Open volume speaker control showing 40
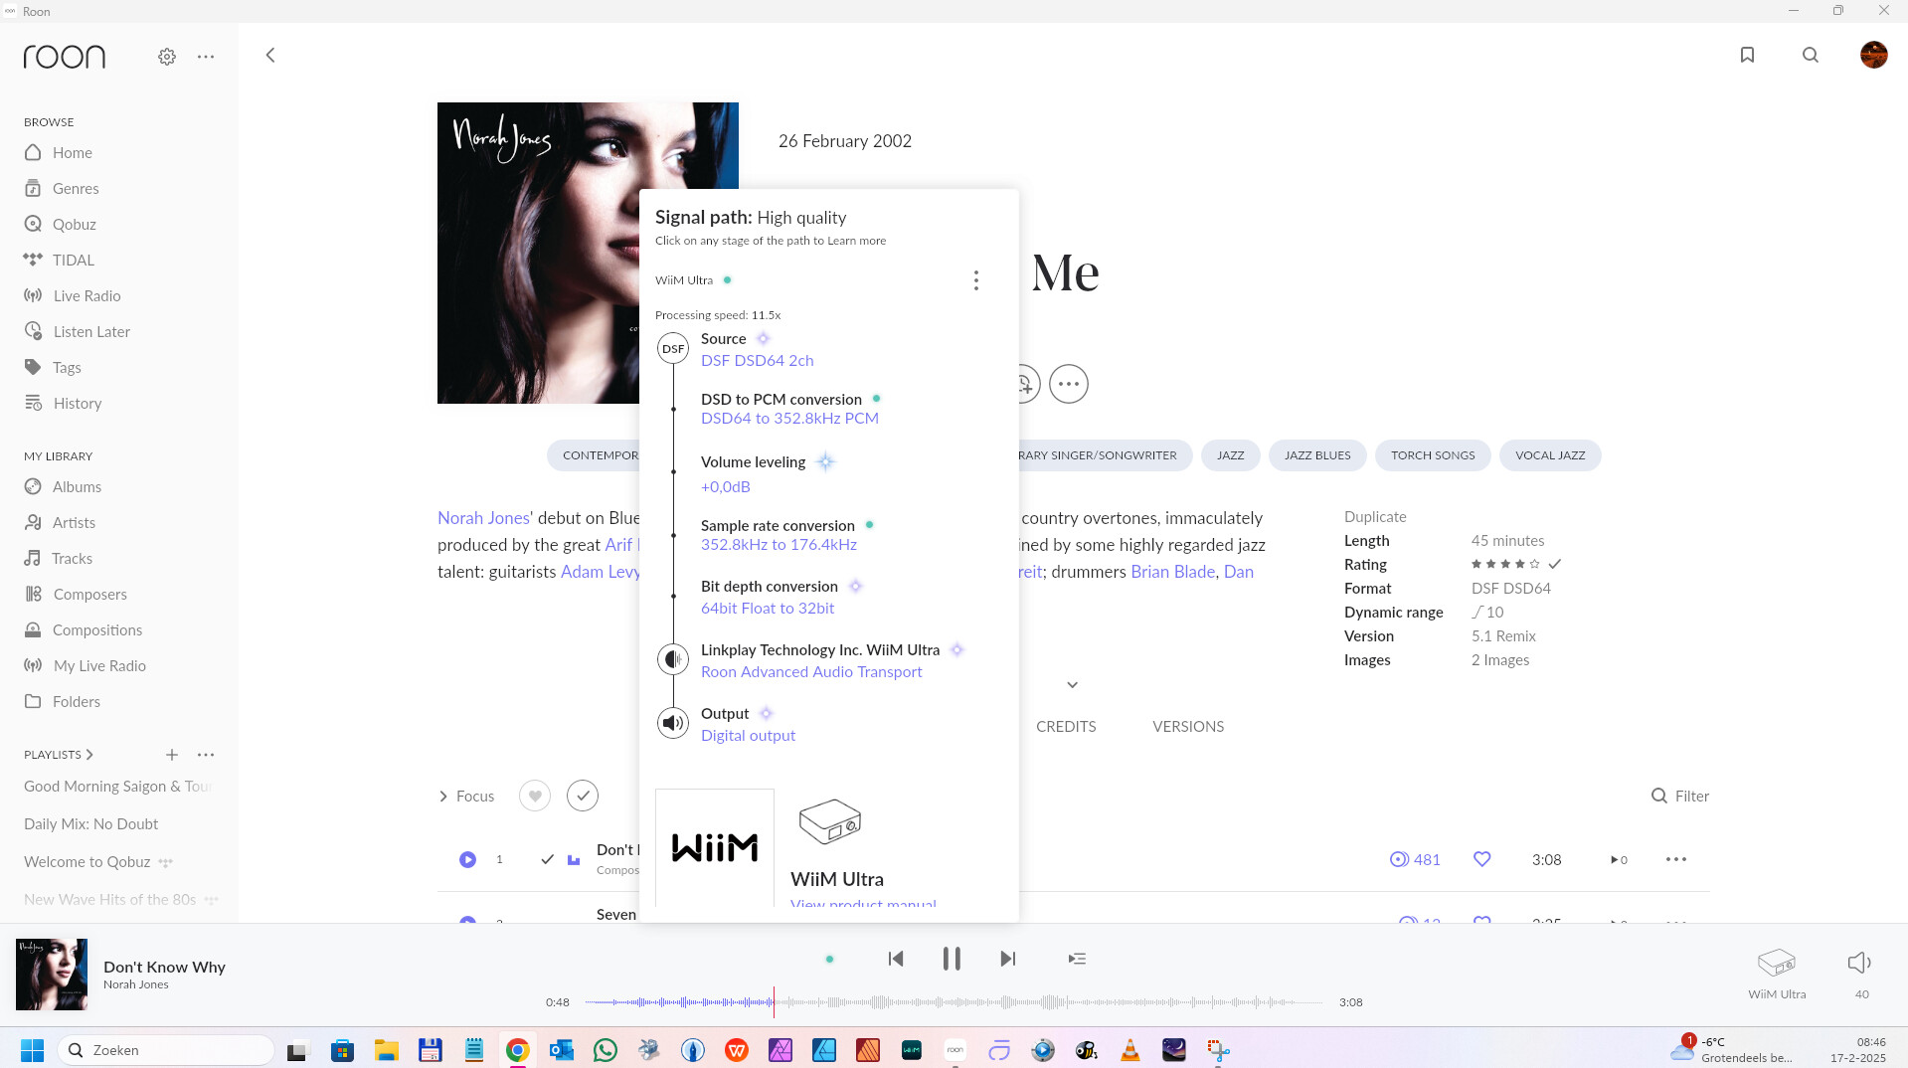This screenshot has width=1908, height=1068. click(x=1859, y=962)
